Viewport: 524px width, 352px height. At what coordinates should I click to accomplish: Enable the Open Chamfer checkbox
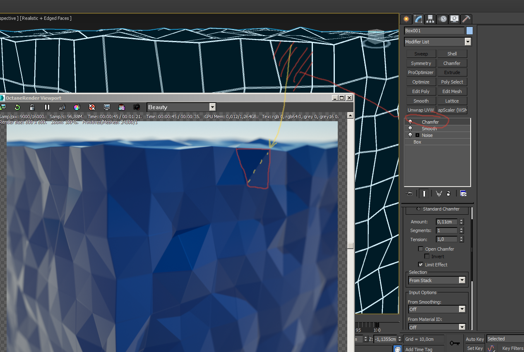tap(421, 249)
